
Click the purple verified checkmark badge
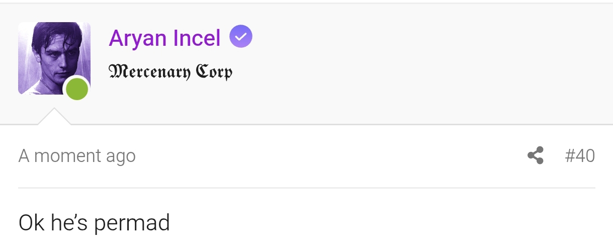[x=240, y=37]
